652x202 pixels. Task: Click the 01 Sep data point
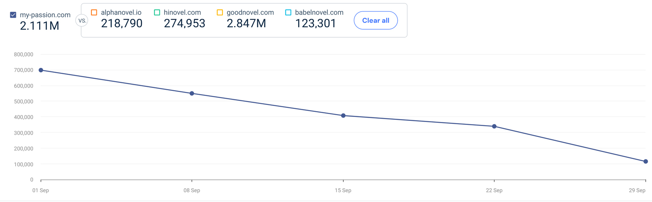click(41, 70)
